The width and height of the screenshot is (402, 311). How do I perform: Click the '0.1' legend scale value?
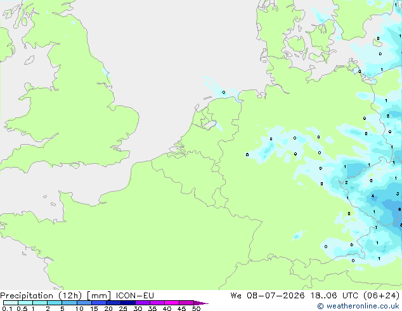pyautogui.click(x=7, y=308)
